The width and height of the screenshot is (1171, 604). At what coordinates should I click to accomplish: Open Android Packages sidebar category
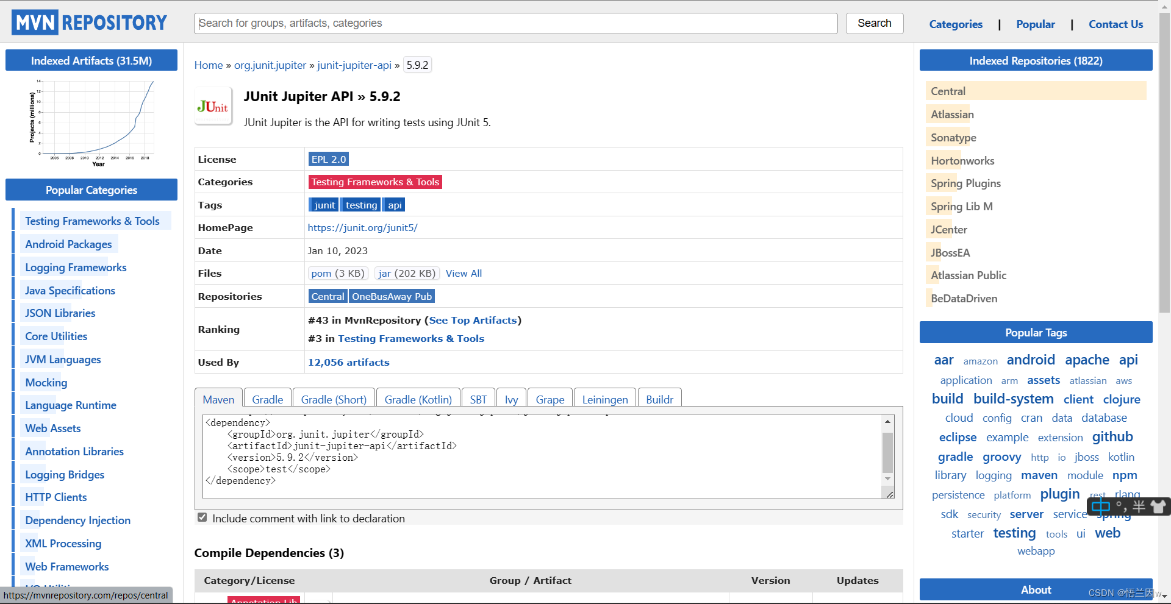[x=68, y=244]
